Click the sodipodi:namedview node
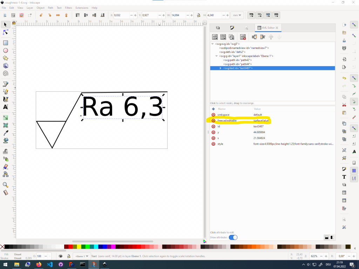The height and width of the screenshot is (269, 359). pyautogui.click(x=244, y=48)
